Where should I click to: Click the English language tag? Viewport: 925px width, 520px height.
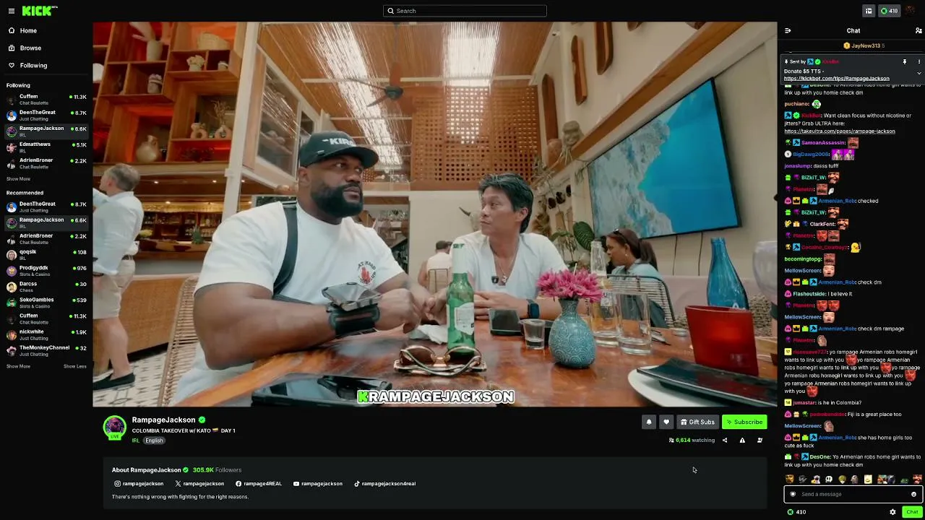pyautogui.click(x=154, y=441)
